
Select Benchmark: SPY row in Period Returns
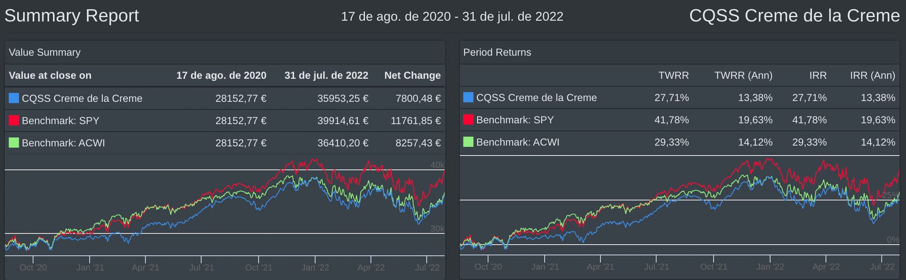click(679, 120)
